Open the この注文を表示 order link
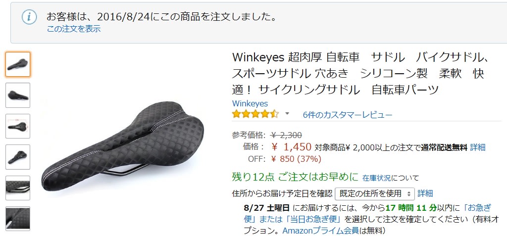507x236 pixels. pyautogui.click(x=74, y=29)
